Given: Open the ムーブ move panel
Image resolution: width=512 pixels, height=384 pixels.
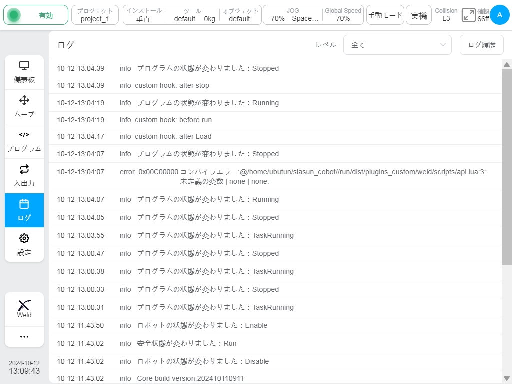Looking at the screenshot, I should click(24, 107).
